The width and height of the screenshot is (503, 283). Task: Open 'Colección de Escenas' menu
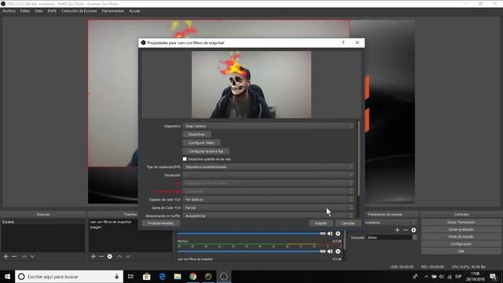coord(79,11)
